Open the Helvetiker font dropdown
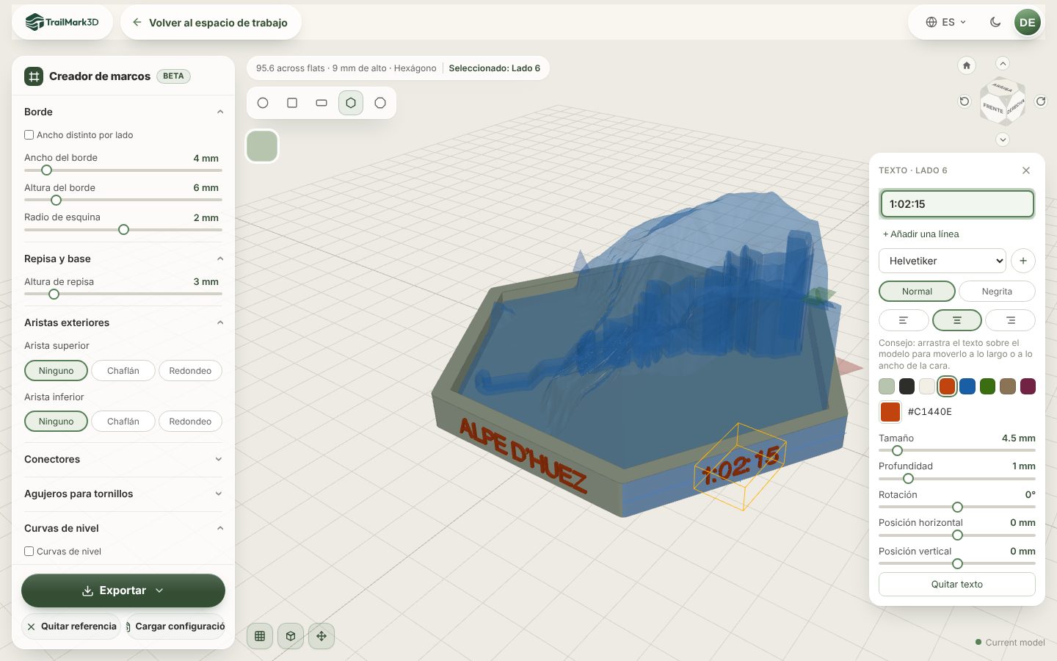 942,261
